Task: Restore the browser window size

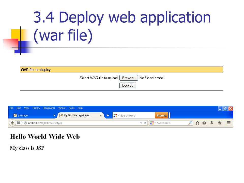Action: point(225,109)
